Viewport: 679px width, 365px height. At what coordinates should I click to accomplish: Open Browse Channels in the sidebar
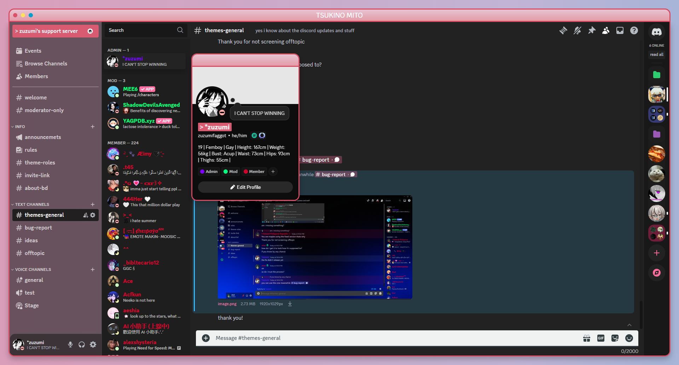46,64
